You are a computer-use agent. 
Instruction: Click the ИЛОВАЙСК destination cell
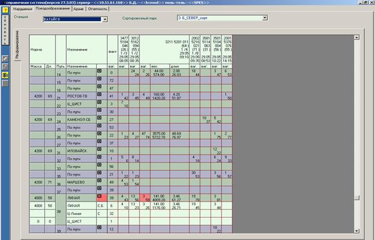coord(81,151)
